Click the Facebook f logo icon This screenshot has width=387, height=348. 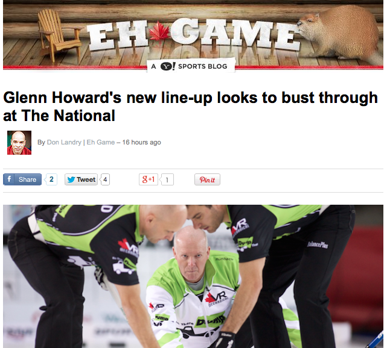pyautogui.click(x=9, y=179)
